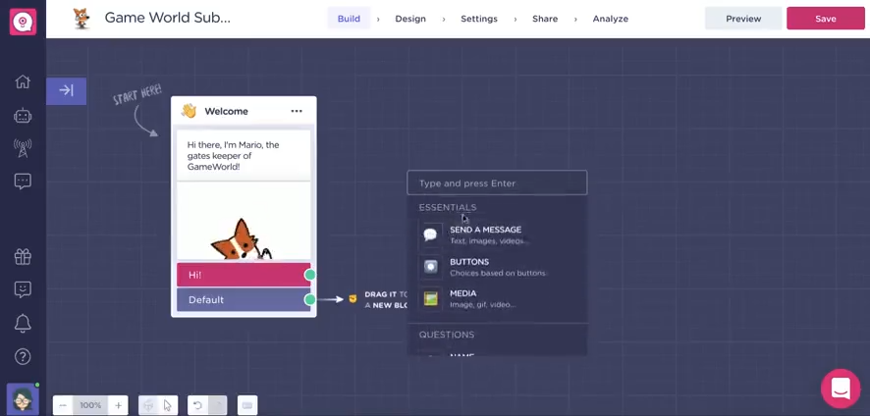The height and width of the screenshot is (416, 870).
Task: Select the welcome message text bubble
Action: [244, 156]
